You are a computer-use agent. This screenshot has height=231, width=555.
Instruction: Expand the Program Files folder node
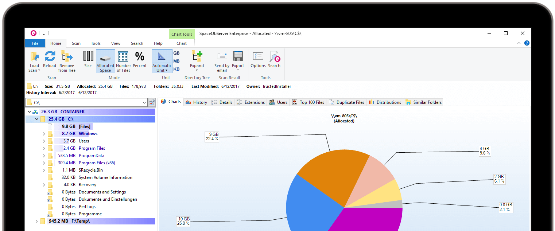[x=44, y=148]
